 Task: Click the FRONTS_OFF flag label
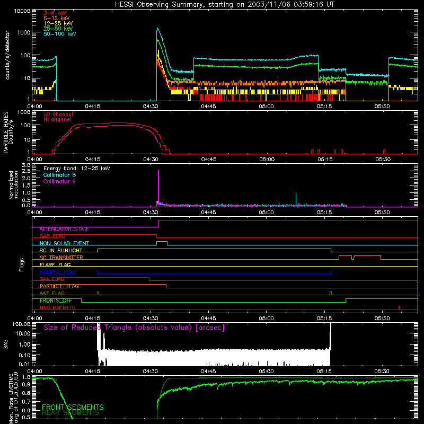pos(56,301)
